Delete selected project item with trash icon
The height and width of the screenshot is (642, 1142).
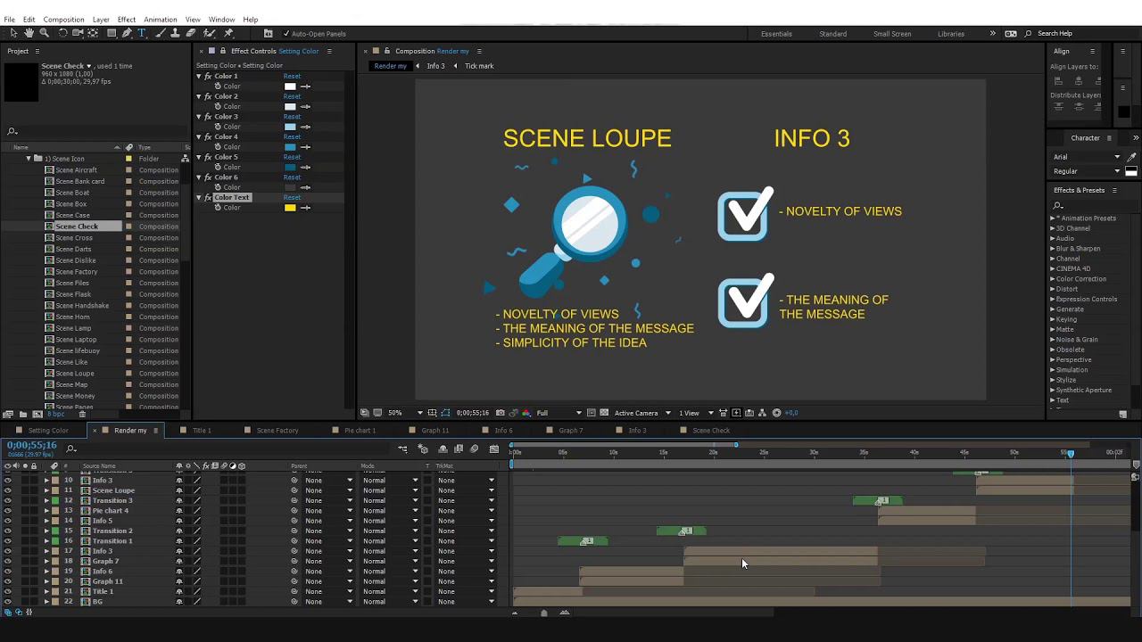[x=82, y=414]
